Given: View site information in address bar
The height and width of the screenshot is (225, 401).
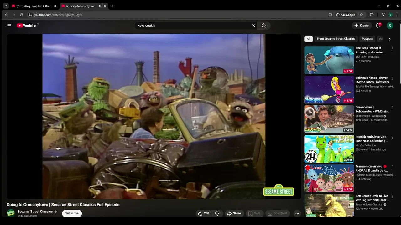Looking at the screenshot, I should click(30, 15).
